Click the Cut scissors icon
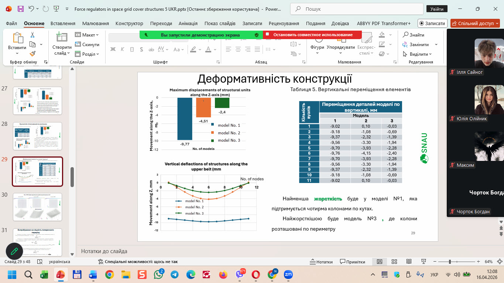Screen dimensions: 504x283 (x=32, y=35)
